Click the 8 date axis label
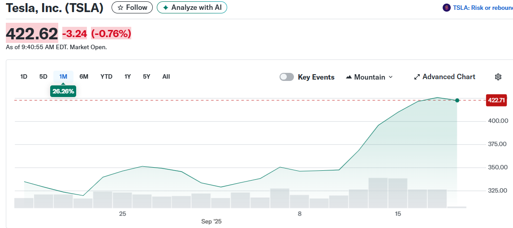 (299, 214)
